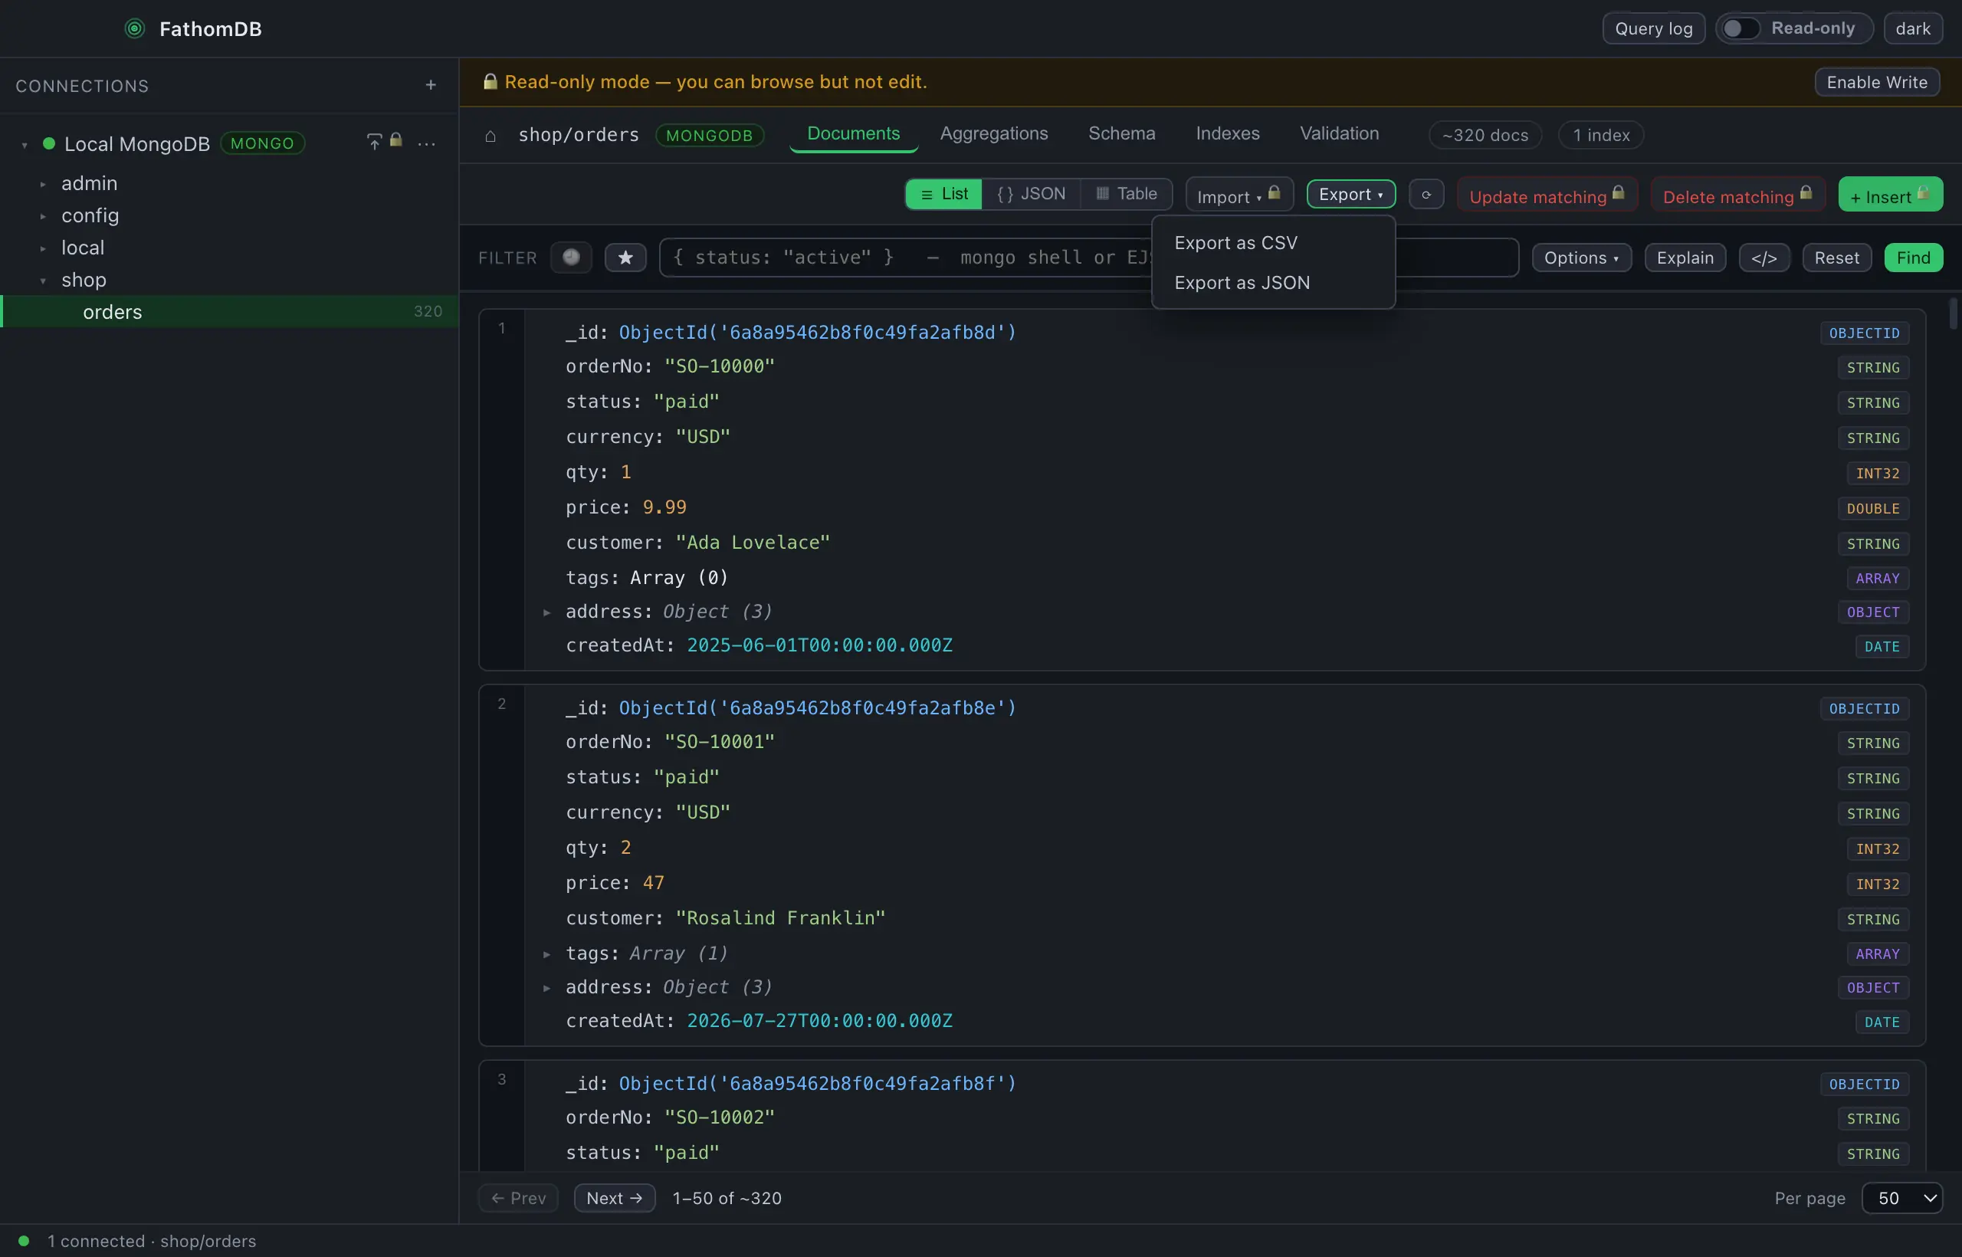The image size is (1962, 1257).
Task: Click the green connection status dot in status bar
Action: click(24, 1241)
